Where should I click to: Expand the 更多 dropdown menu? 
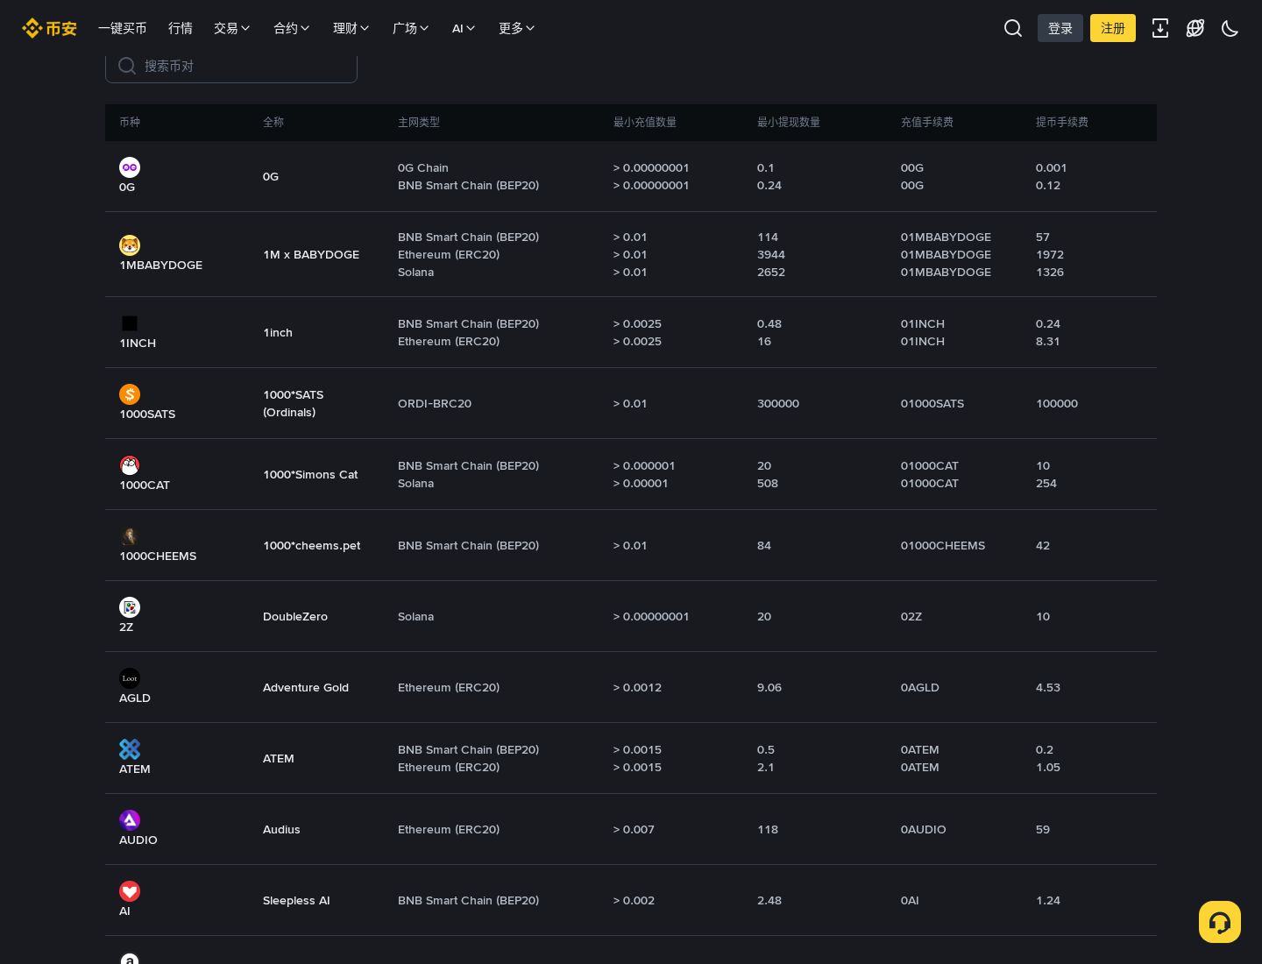(x=517, y=28)
